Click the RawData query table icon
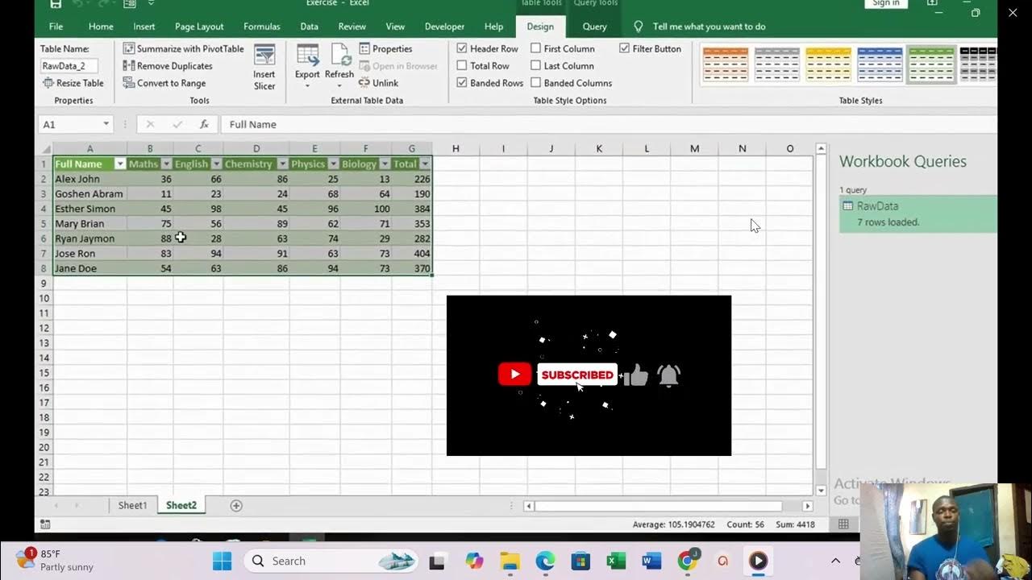1032x580 pixels. pyautogui.click(x=847, y=206)
